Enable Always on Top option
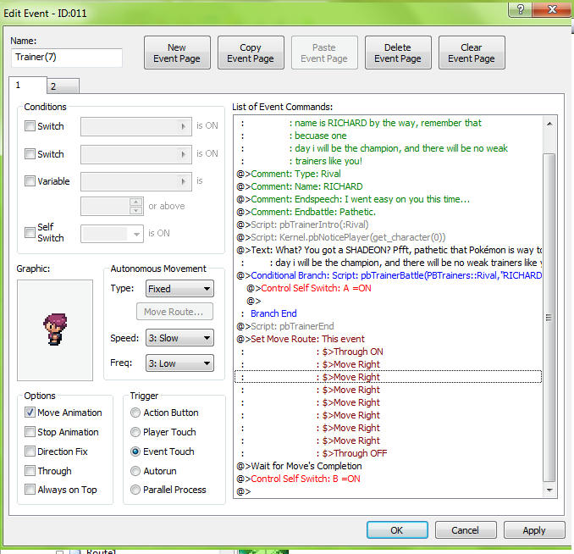 [30, 490]
